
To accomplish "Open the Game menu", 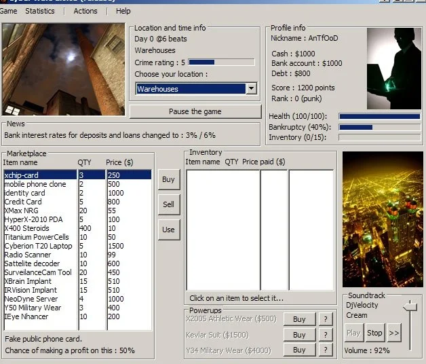I will (x=9, y=11).
